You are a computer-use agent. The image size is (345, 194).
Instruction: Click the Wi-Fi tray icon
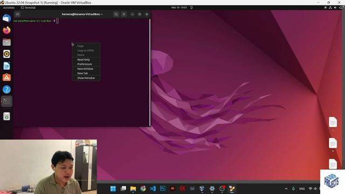click(x=310, y=189)
